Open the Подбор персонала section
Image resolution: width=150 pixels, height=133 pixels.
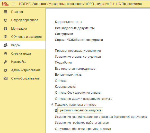(23, 20)
